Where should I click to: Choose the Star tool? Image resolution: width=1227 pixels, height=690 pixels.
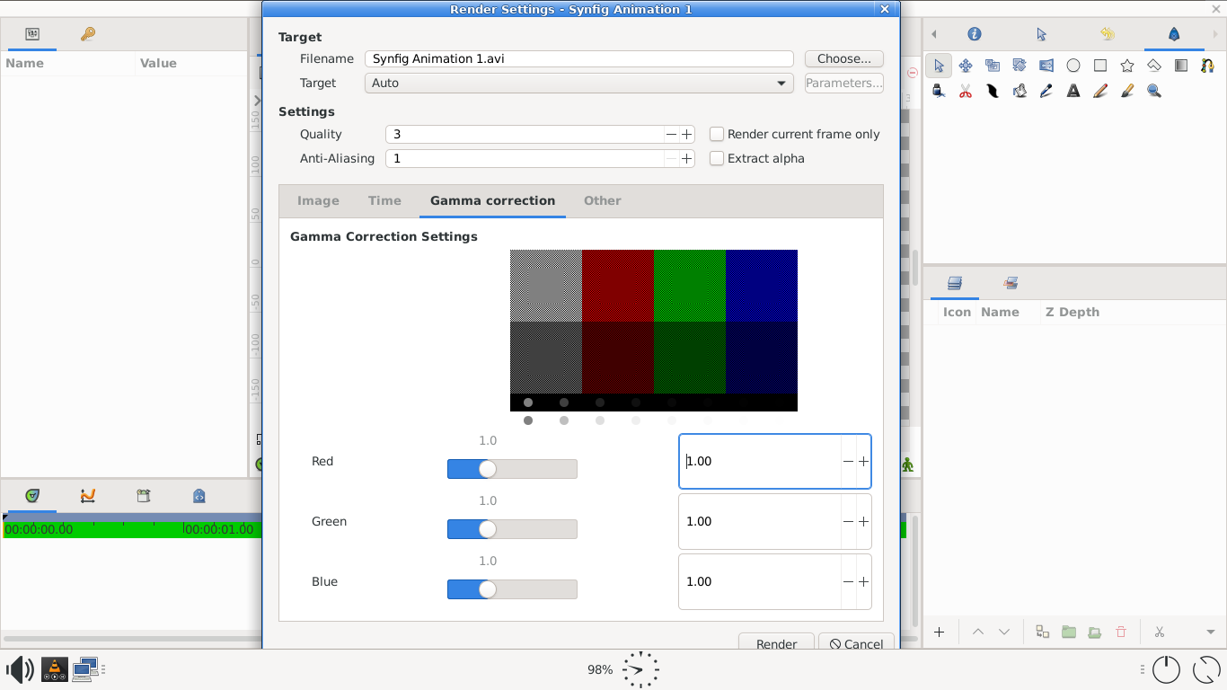tap(1127, 66)
